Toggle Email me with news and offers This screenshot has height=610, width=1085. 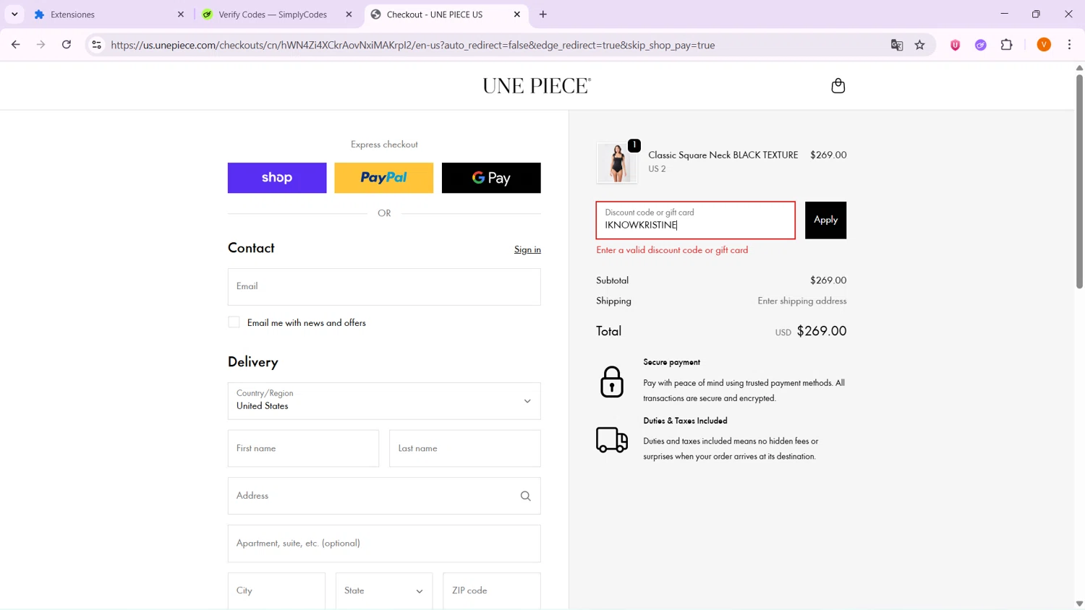[x=234, y=322]
